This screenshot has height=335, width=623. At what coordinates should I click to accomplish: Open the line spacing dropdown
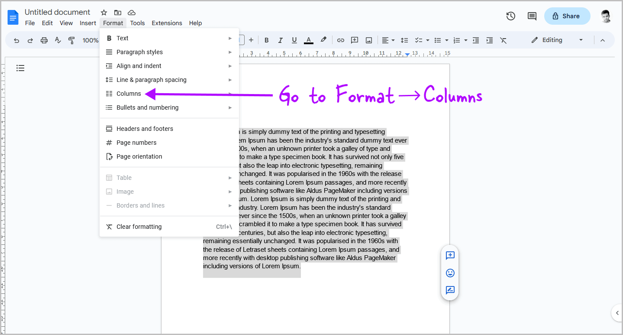[404, 40]
